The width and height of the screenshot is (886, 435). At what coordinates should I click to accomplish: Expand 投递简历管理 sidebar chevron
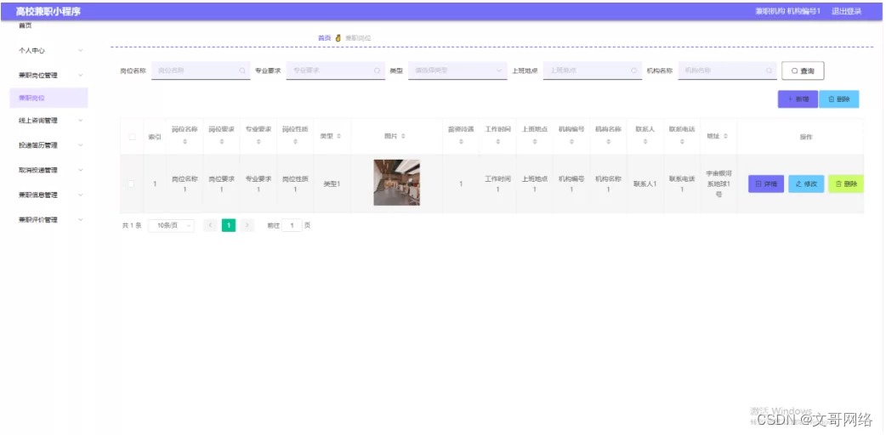[x=80, y=145]
